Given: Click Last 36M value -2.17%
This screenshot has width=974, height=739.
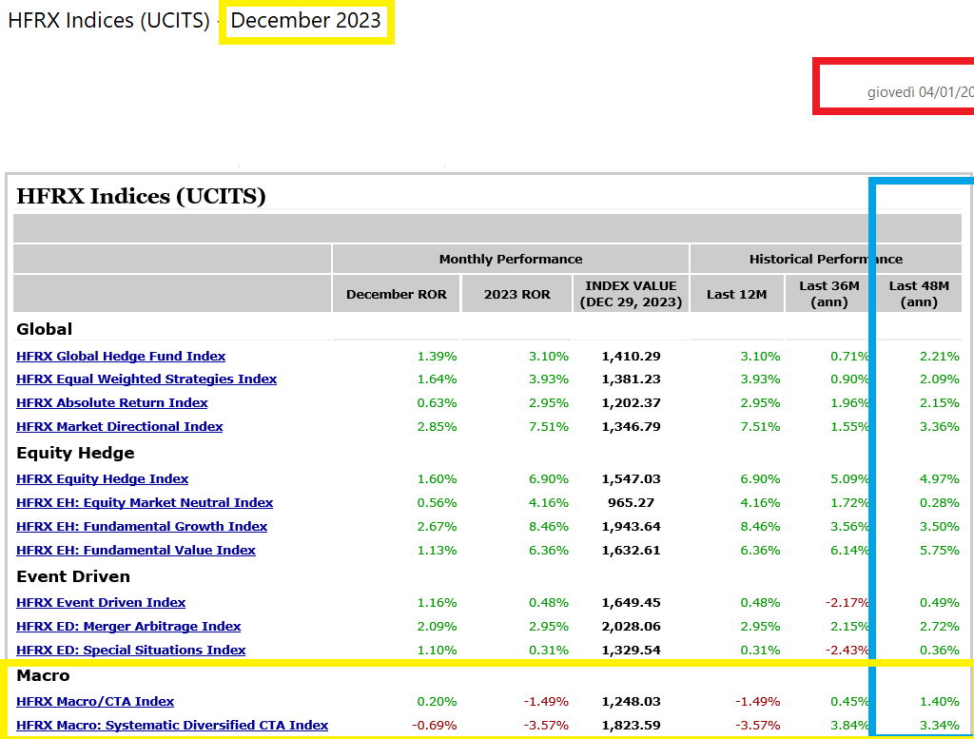Looking at the screenshot, I should pos(847,603).
